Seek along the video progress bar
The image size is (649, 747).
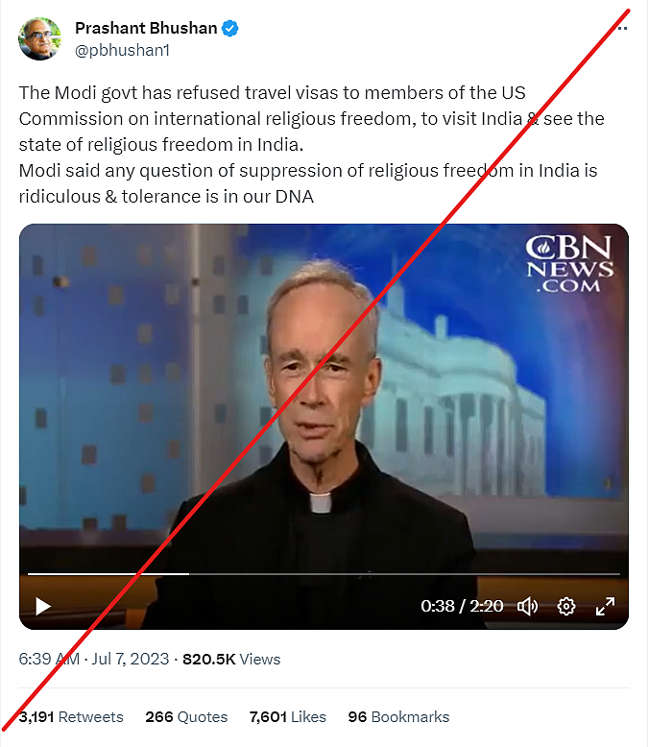(x=324, y=574)
